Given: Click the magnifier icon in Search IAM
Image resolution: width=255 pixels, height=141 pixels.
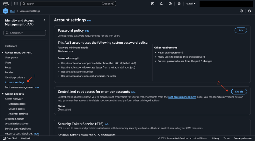Looking at the screenshot, I should click(7, 33).
